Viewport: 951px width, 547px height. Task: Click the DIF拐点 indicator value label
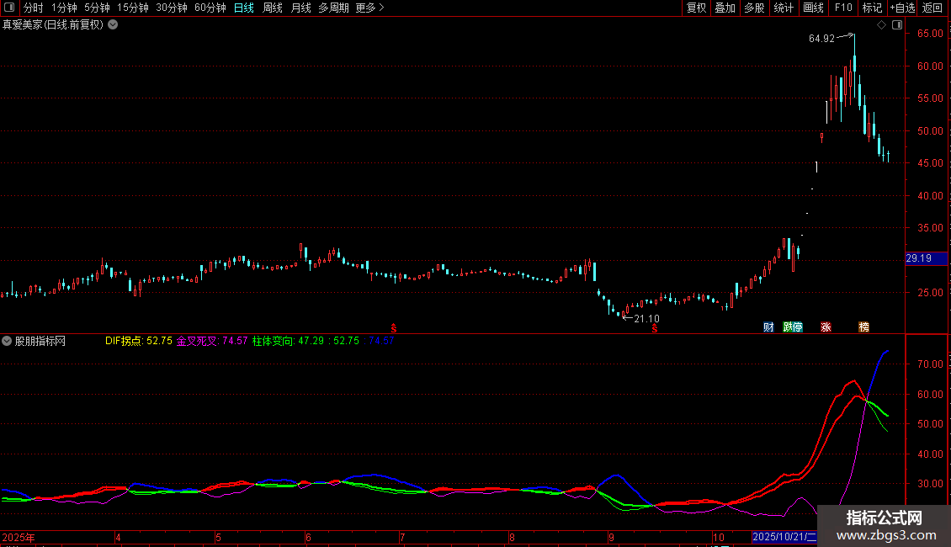click(x=139, y=342)
